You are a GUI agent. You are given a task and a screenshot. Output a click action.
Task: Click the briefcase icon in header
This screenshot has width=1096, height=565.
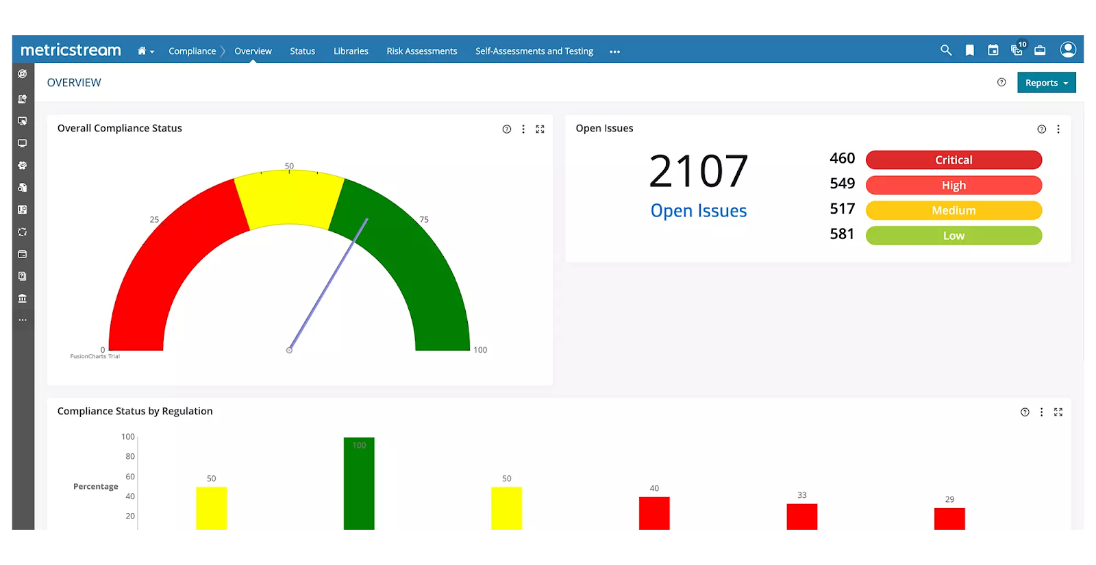point(1040,50)
